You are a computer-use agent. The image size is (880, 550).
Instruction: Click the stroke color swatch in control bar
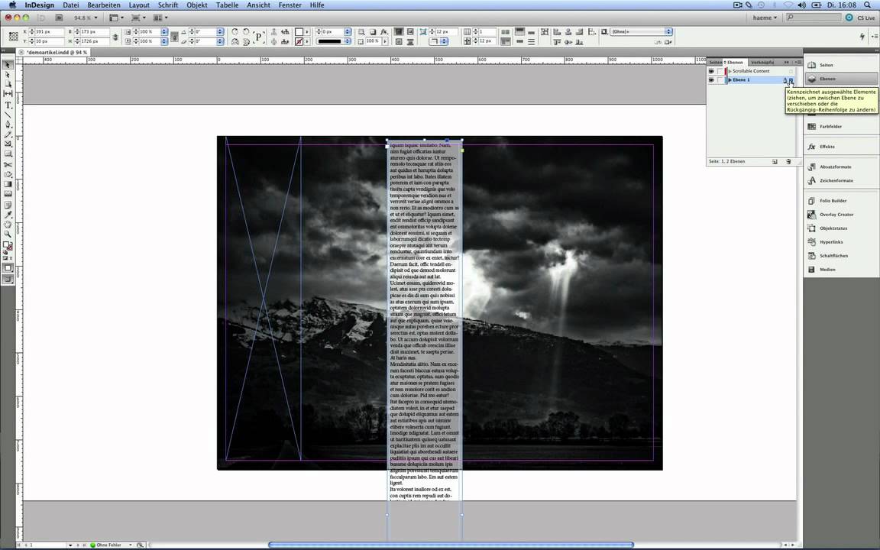[x=299, y=41]
